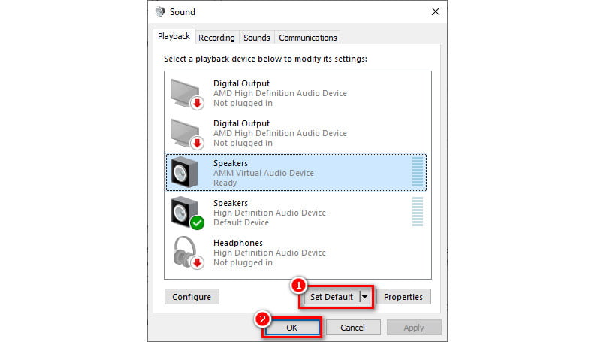The height and width of the screenshot is (342, 601).
Task: Click the default Speakers icon with green checkmark
Action: point(185,213)
